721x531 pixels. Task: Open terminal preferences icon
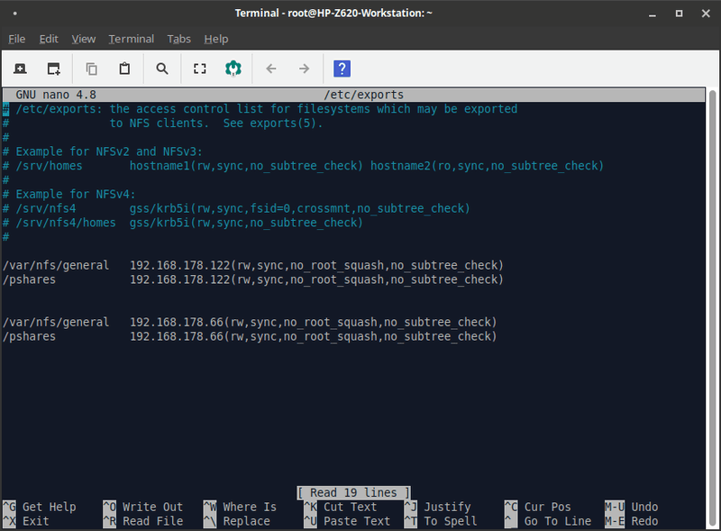pyautogui.click(x=233, y=69)
